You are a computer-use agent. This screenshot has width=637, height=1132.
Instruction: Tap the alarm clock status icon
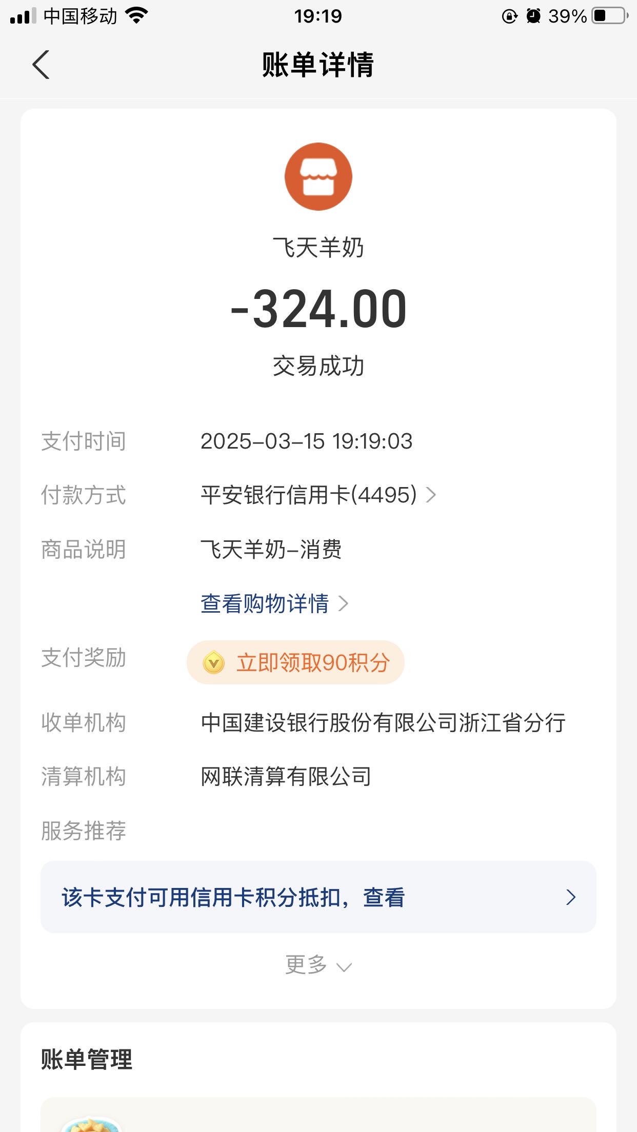pos(533,16)
